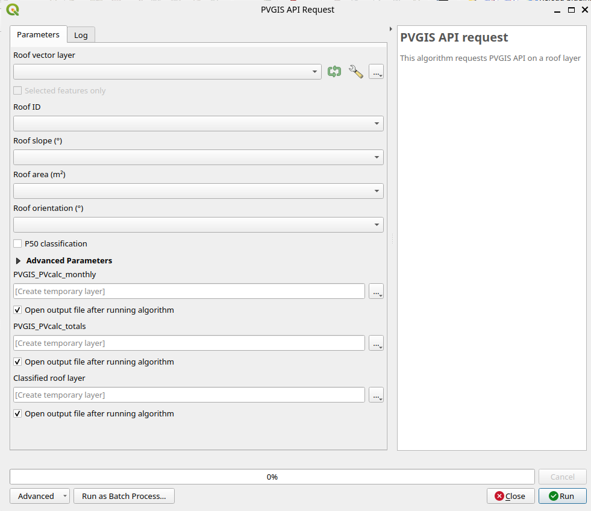Enable P50 classification checkbox
Screen dimensions: 591x511
[x=18, y=244]
